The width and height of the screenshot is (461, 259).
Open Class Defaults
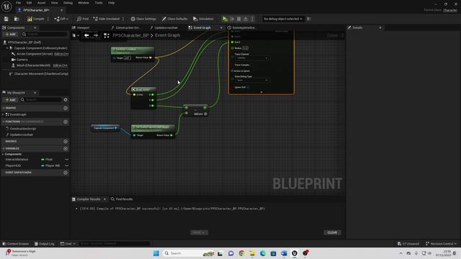(x=174, y=19)
